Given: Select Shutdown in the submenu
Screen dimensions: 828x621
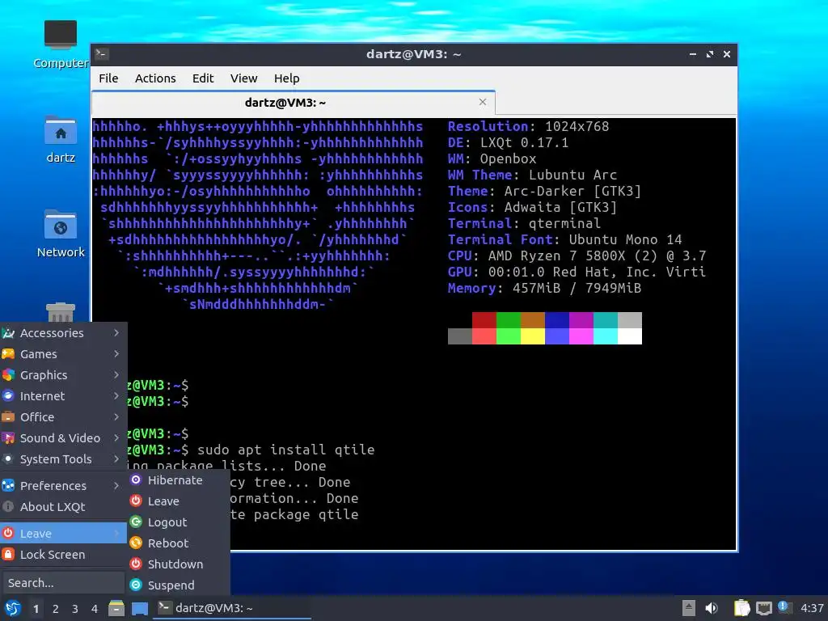Looking at the screenshot, I should pos(179,564).
